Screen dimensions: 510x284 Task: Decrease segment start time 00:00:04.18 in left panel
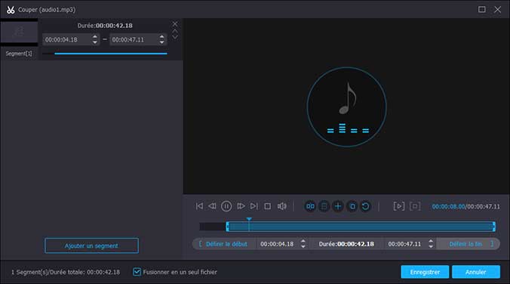94,42
